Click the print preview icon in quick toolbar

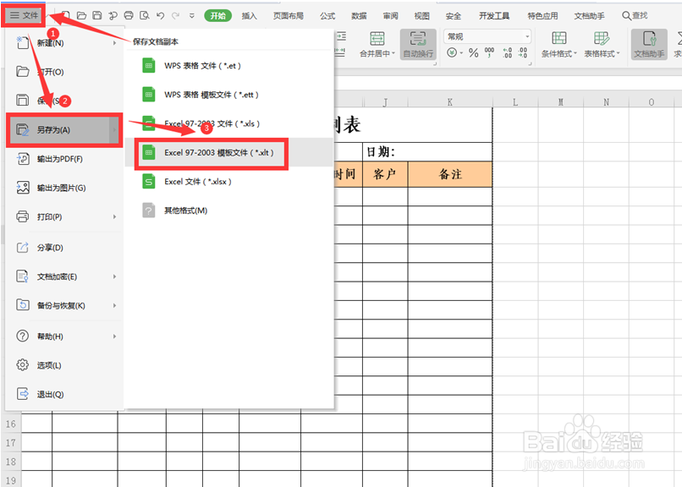145,15
